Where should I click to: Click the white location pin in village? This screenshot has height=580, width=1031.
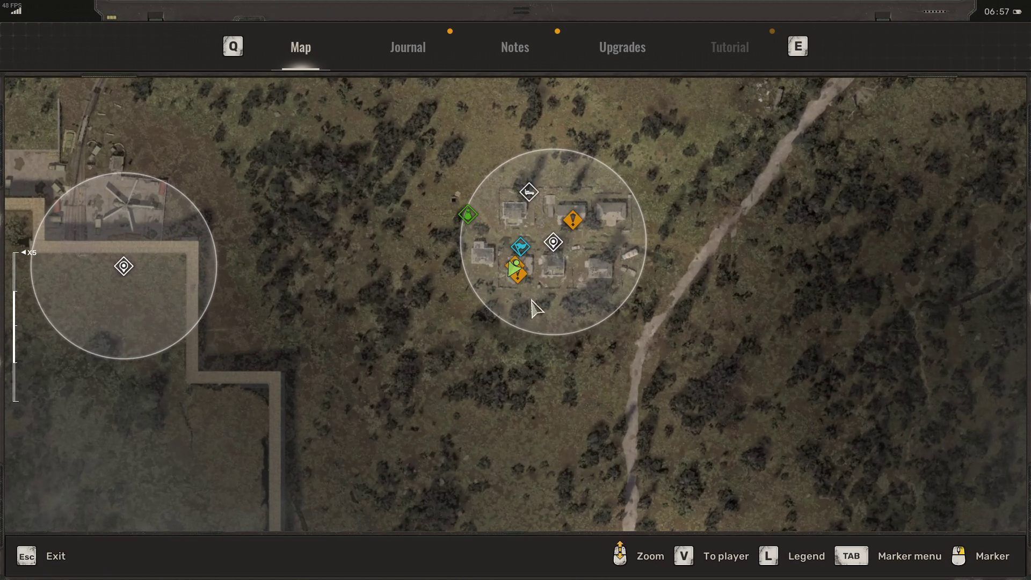pos(553,242)
